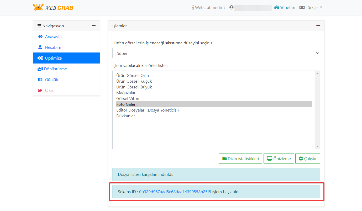The image size is (362, 211).
Task: Select Ürün Görseli Küçük folder
Action: [214, 81]
